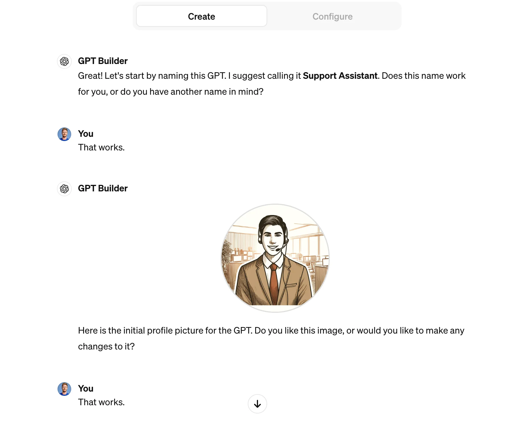Screen dimensions: 528x422
Task: Click the bold Support Assistant name text
Action: [340, 76]
